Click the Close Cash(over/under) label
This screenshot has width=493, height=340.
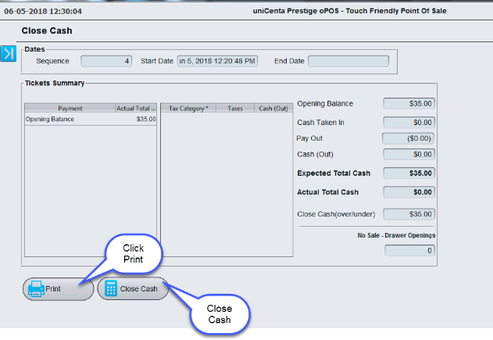(336, 214)
